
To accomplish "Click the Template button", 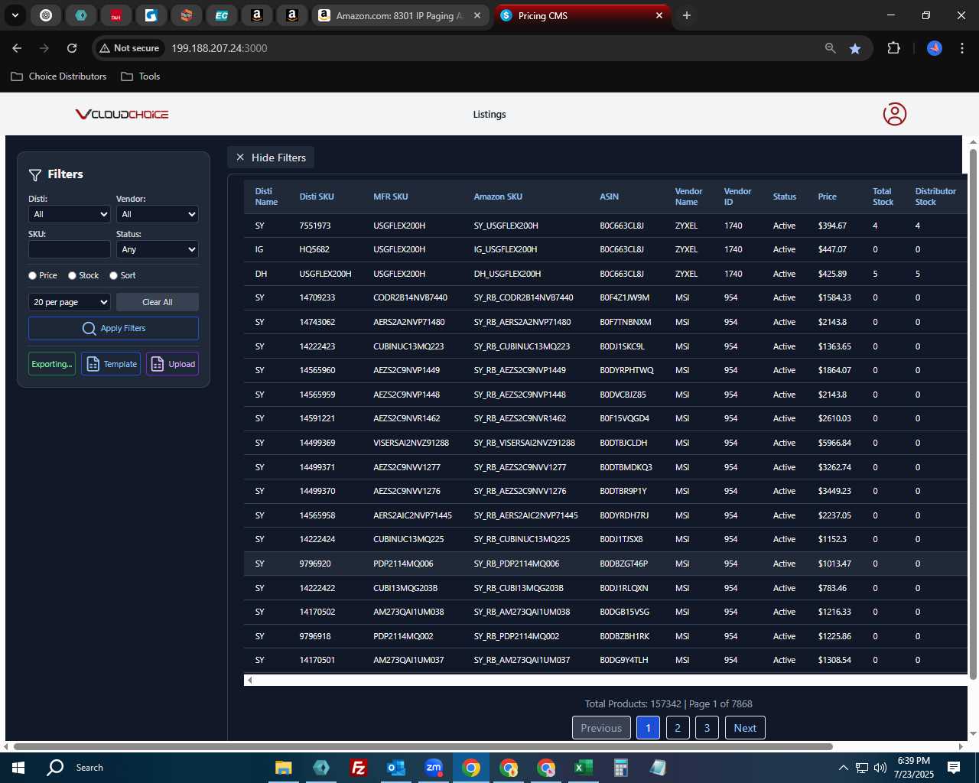I will click(x=111, y=364).
